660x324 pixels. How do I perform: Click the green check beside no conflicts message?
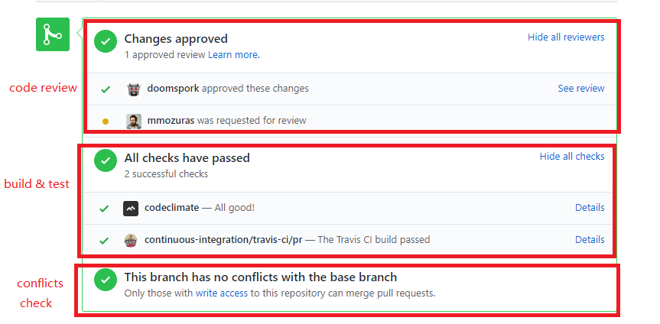coord(106,280)
